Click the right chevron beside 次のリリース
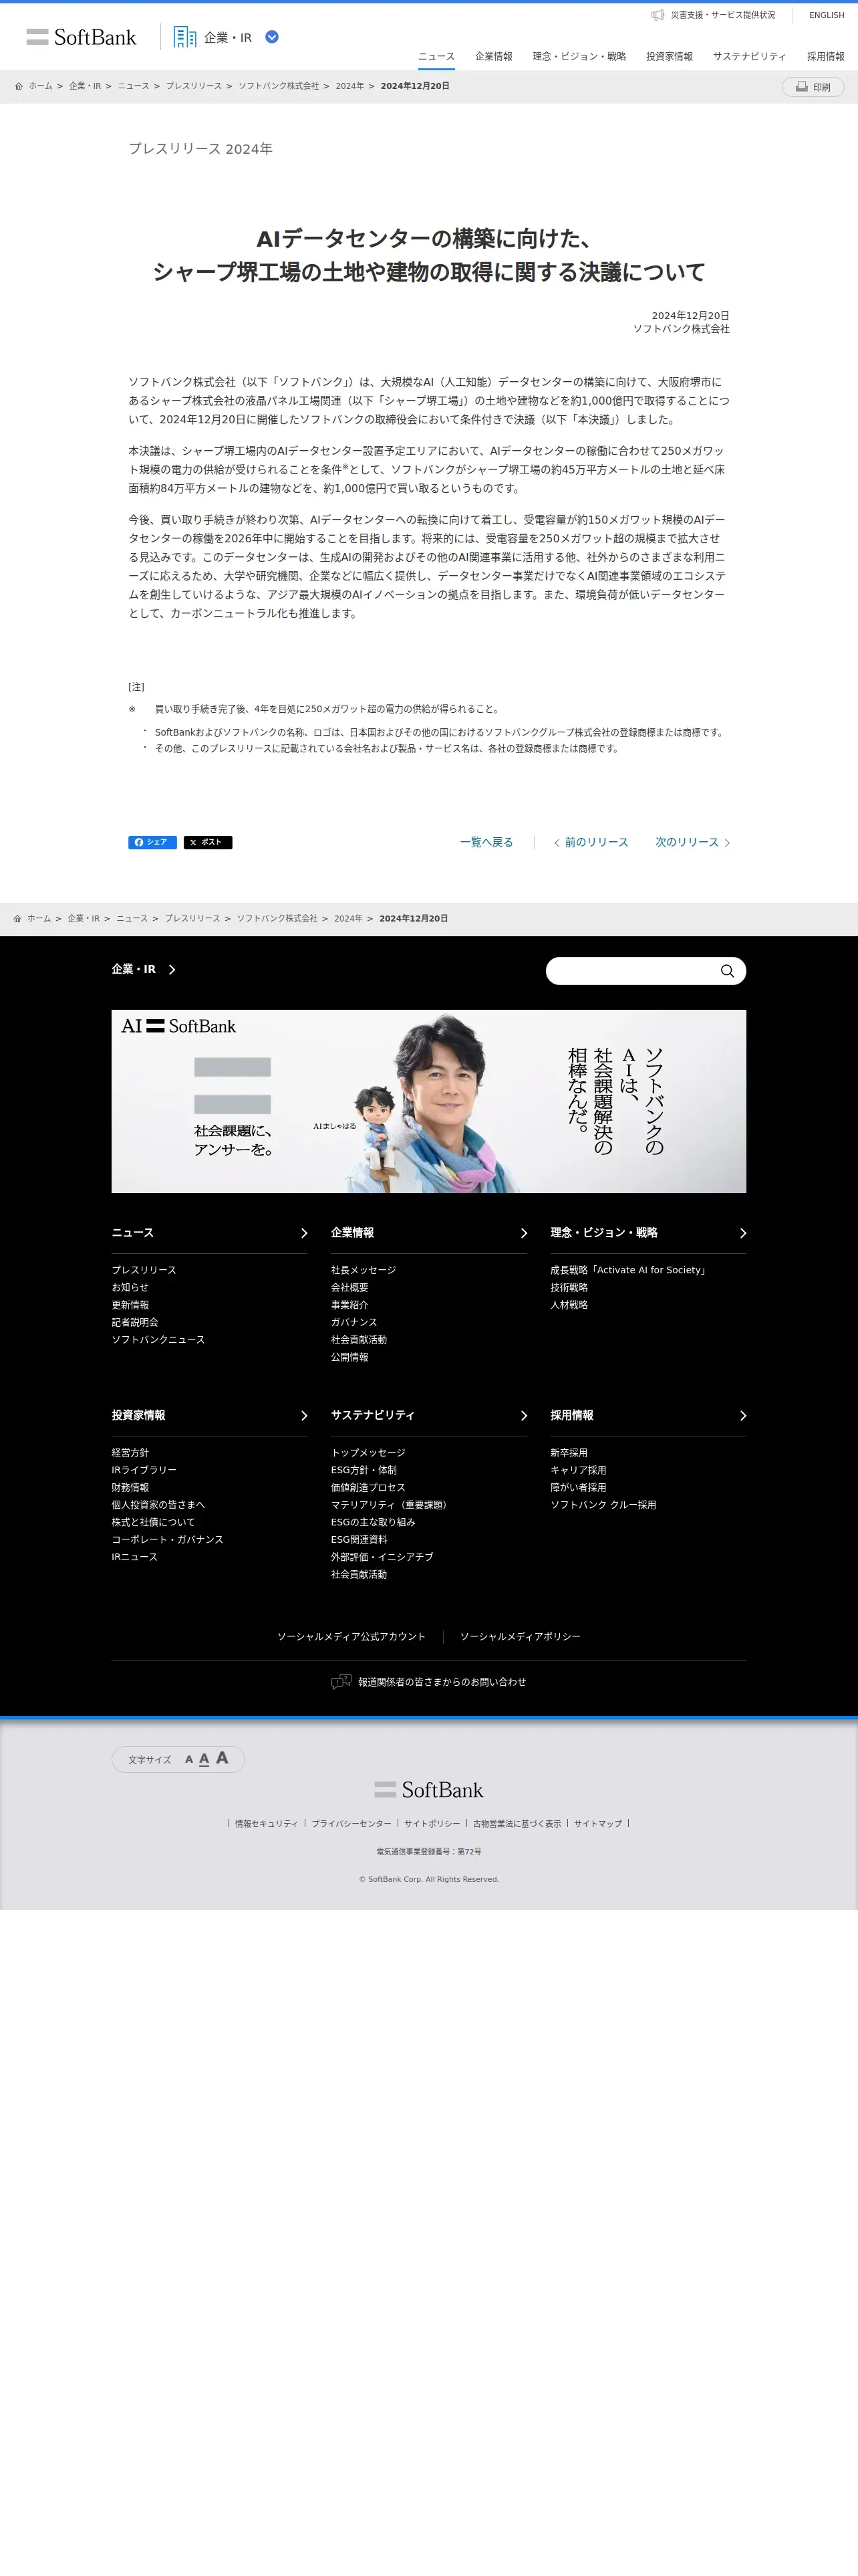This screenshot has height=2576, width=858. [x=727, y=843]
